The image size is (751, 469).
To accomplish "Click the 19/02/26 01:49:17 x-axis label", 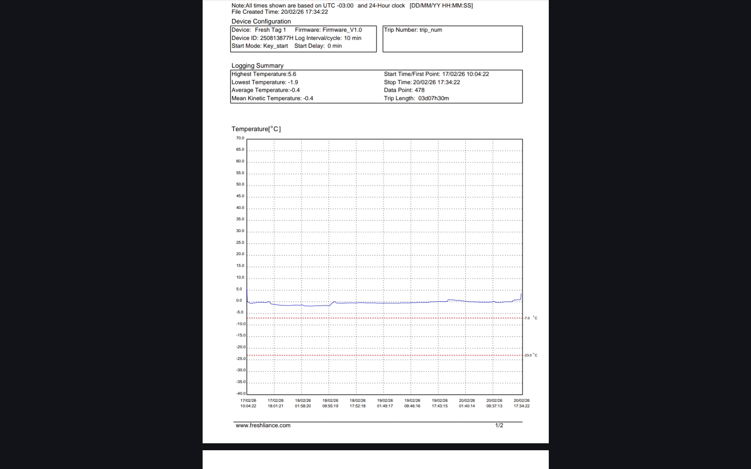I will point(385,403).
